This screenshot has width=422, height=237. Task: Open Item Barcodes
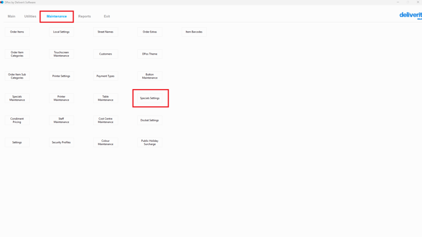tap(194, 32)
